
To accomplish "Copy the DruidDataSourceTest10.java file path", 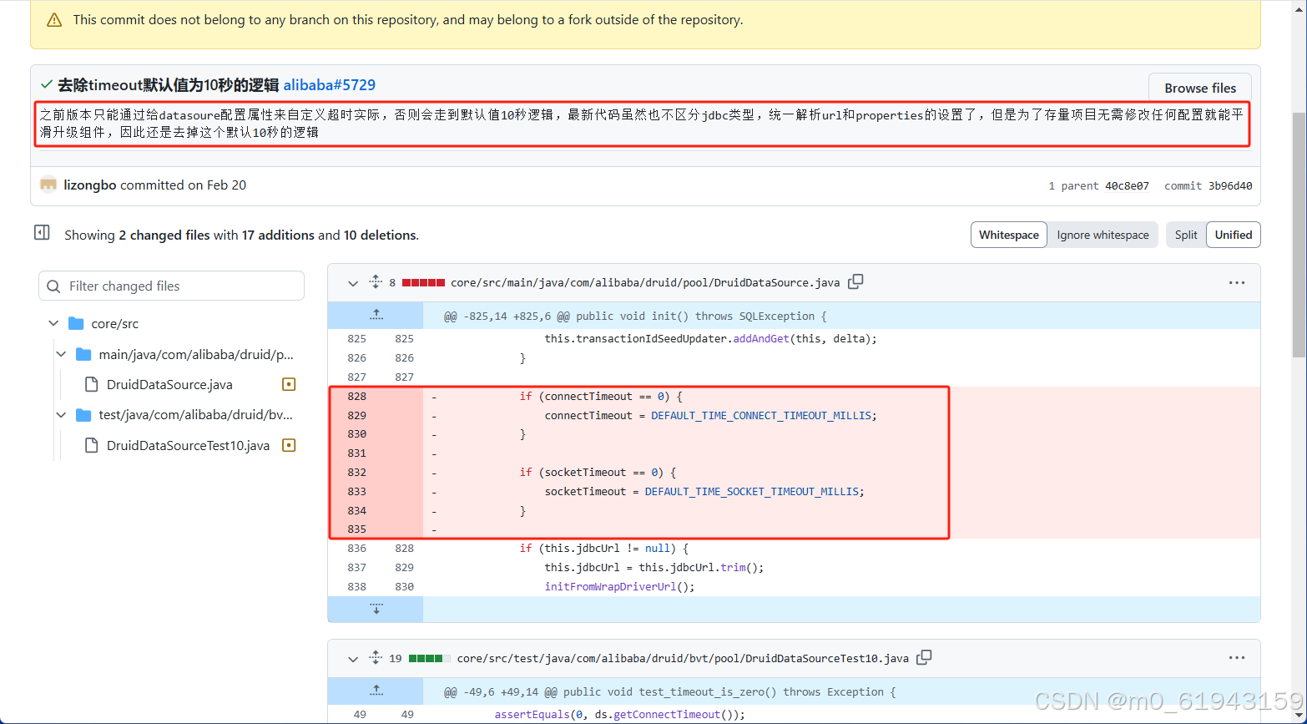I will pos(924,657).
